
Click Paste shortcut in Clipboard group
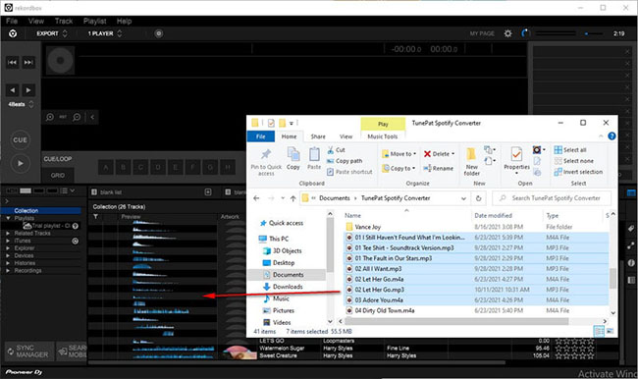pyautogui.click(x=349, y=172)
